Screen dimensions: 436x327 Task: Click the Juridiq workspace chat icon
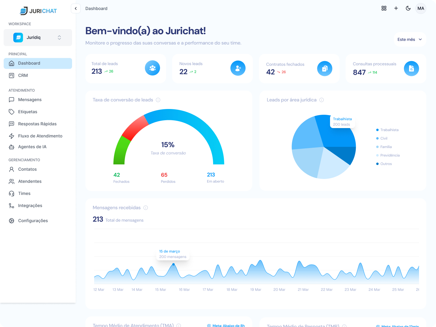[18, 37]
